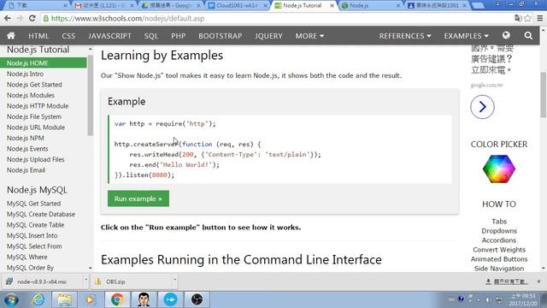The width and height of the screenshot is (547, 308).
Task: Open the PHP menu item
Action: click(x=179, y=36)
